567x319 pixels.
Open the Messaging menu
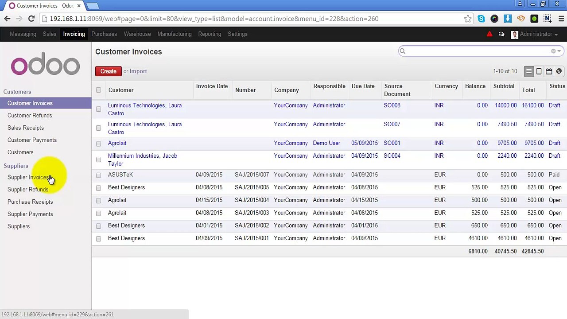(x=23, y=34)
